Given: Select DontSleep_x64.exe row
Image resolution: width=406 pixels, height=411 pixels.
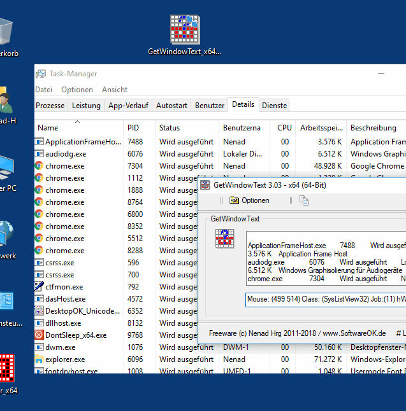Looking at the screenshot, I should (116, 335).
